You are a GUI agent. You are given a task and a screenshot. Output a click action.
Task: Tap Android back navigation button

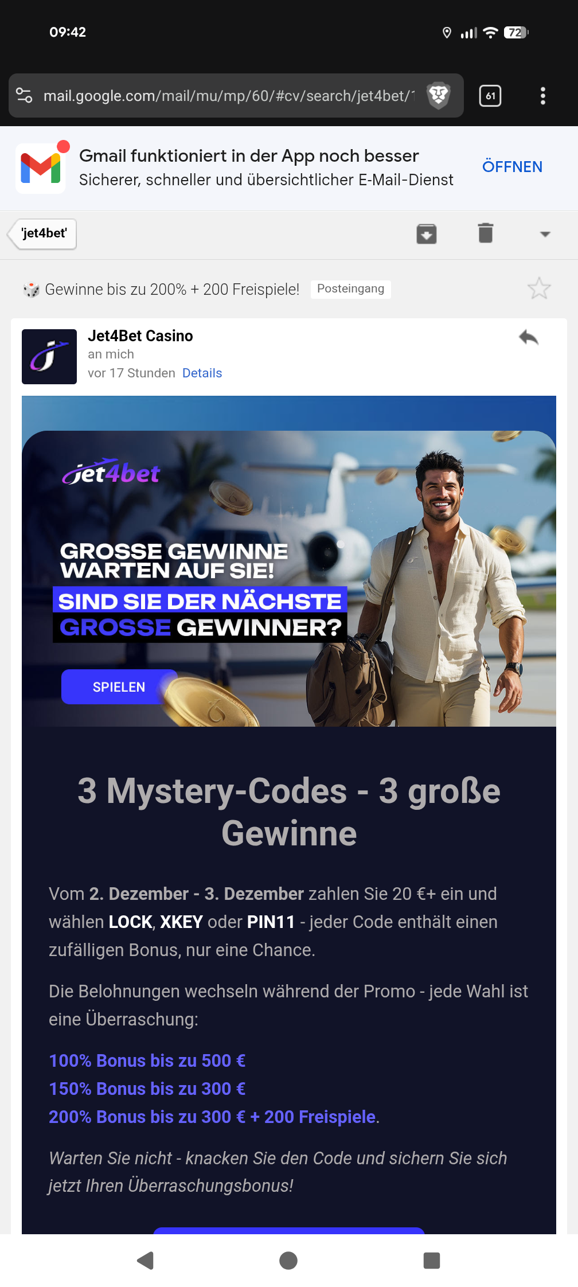145,1261
